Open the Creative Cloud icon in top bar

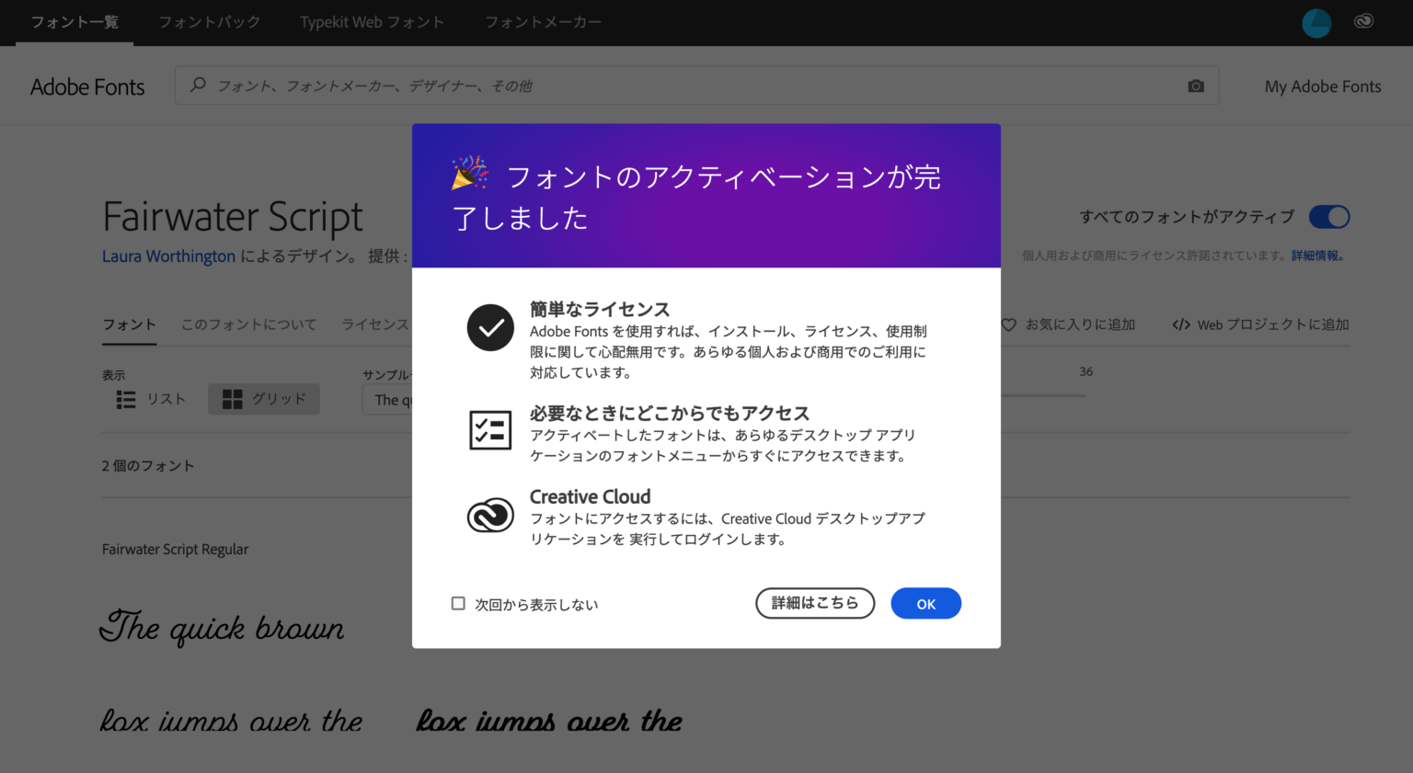[x=1363, y=21]
